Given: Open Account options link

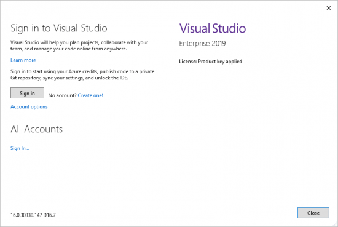Looking at the screenshot, I should point(29,107).
